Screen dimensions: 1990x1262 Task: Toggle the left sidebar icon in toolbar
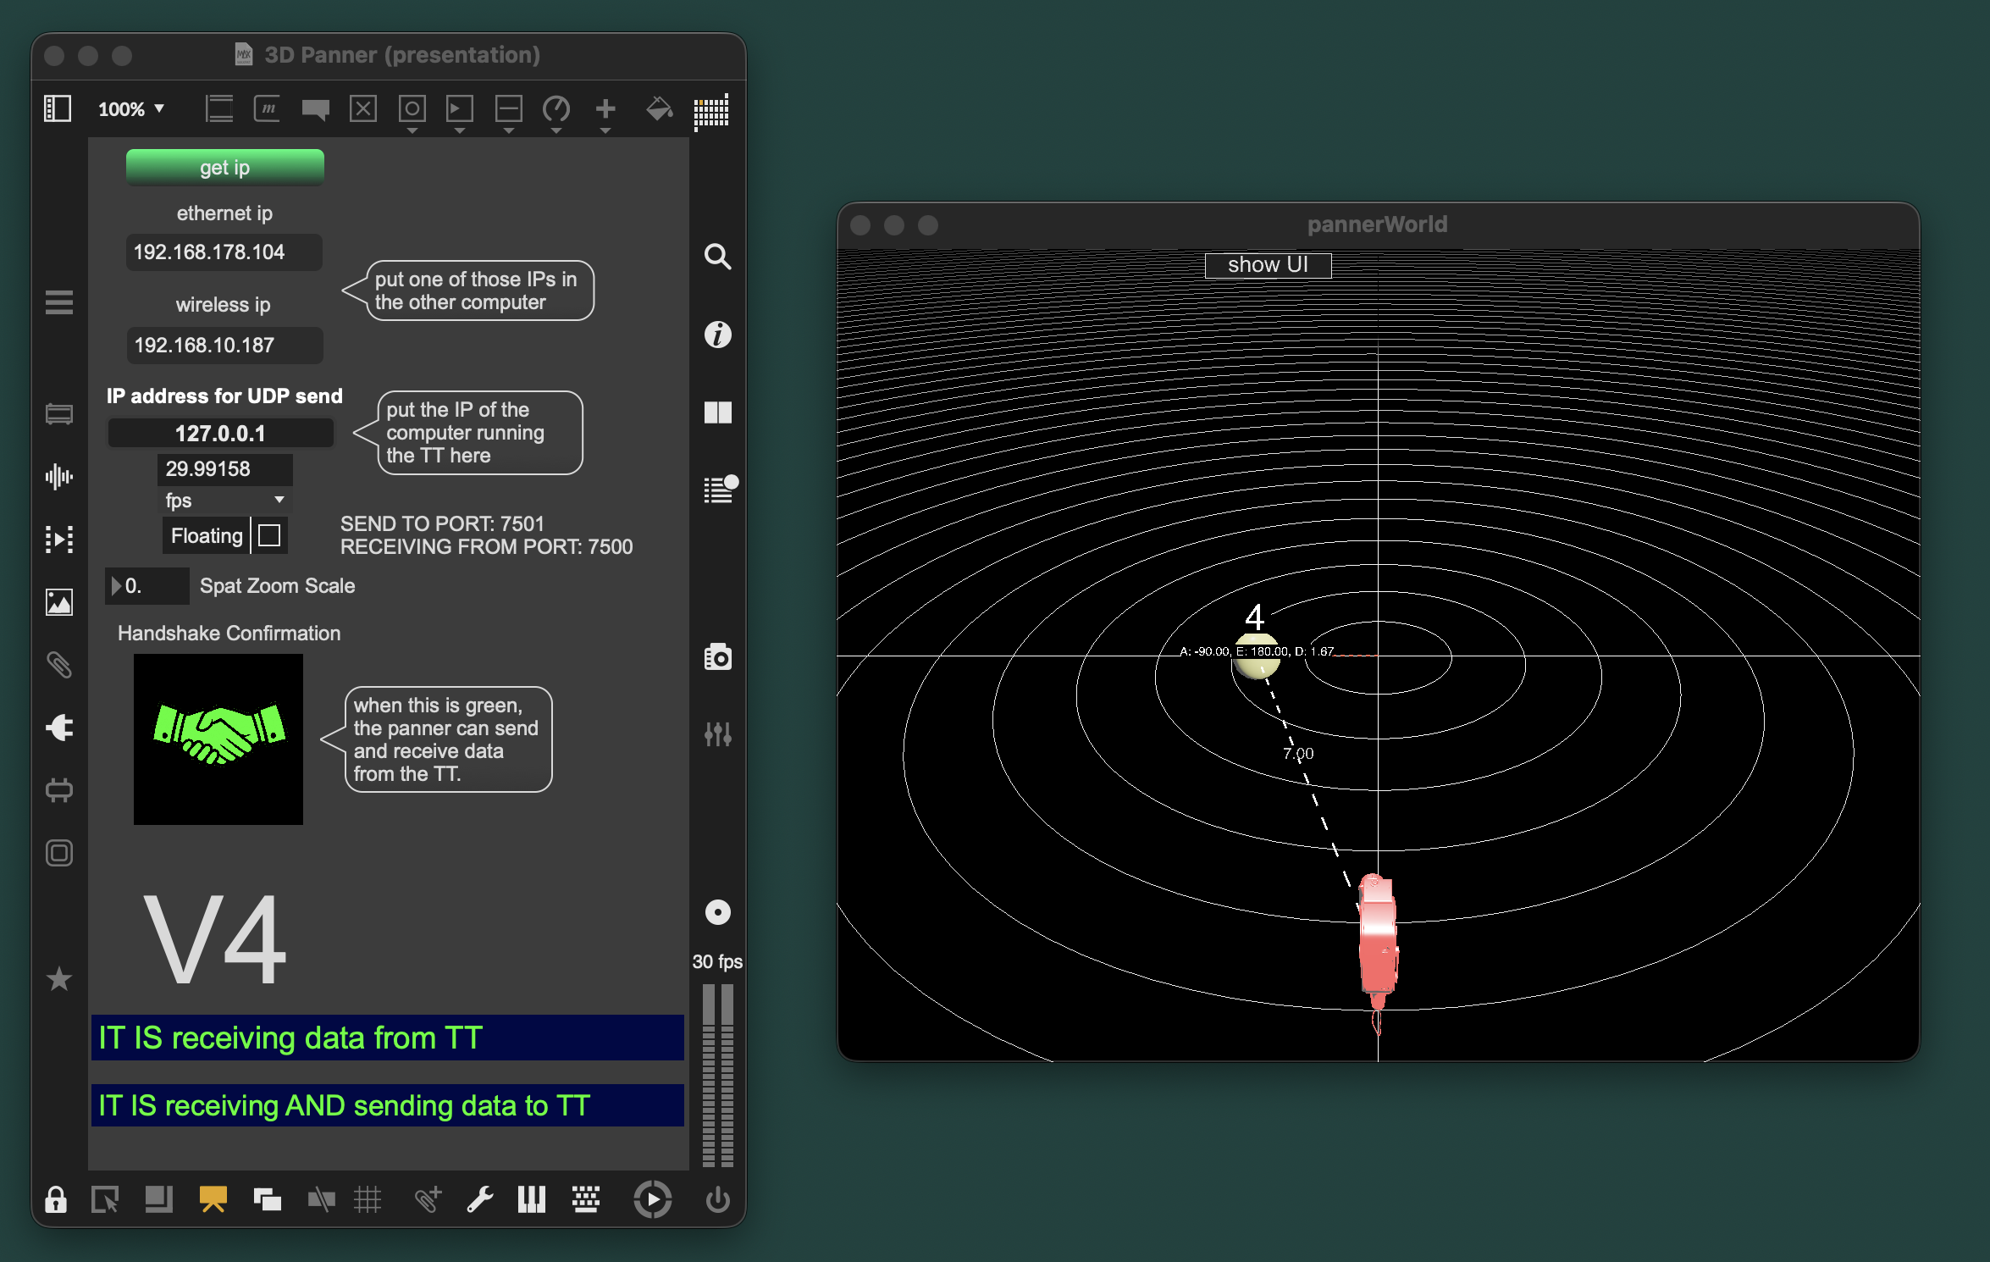pos(58,108)
